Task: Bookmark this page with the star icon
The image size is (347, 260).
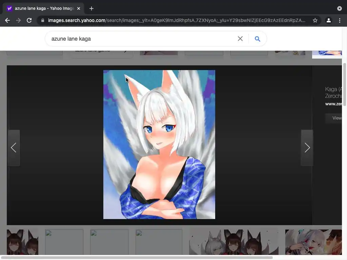Action: (x=315, y=20)
